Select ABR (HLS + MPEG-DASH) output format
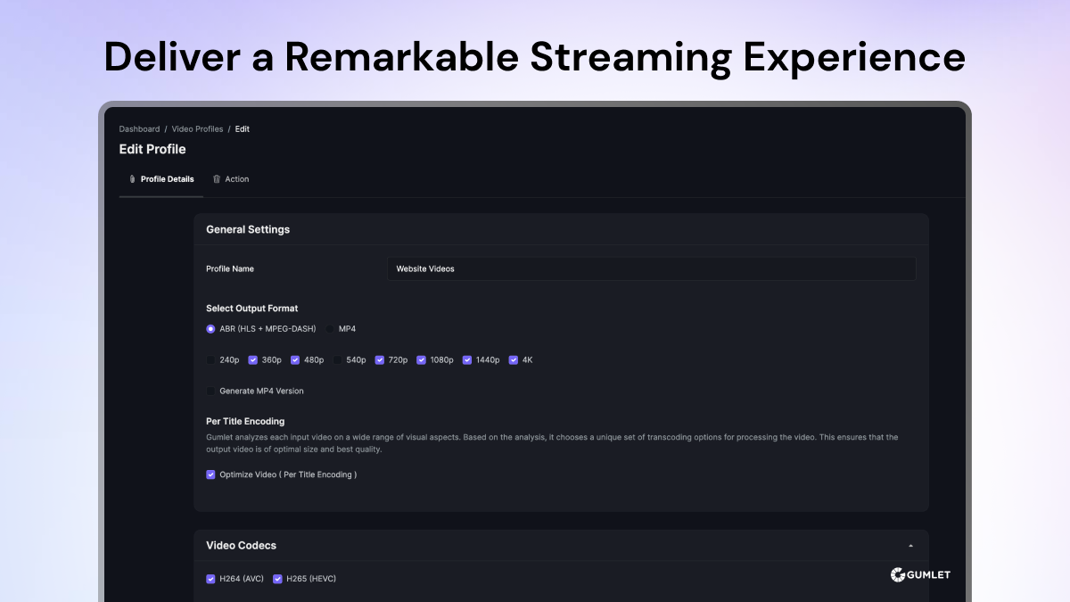The image size is (1070, 602). click(x=211, y=329)
